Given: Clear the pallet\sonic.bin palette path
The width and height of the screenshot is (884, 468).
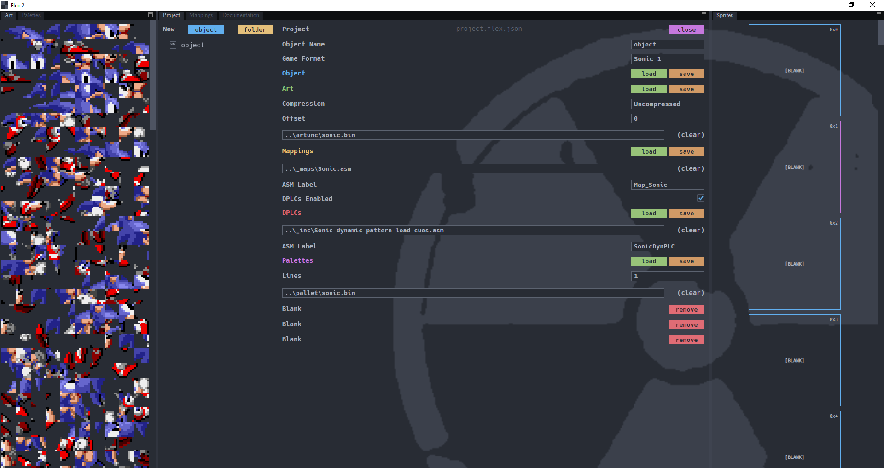Looking at the screenshot, I should coord(691,293).
